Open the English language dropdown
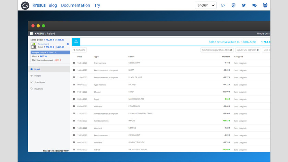The width and height of the screenshot is (288, 162). pyautogui.click(x=206, y=5)
